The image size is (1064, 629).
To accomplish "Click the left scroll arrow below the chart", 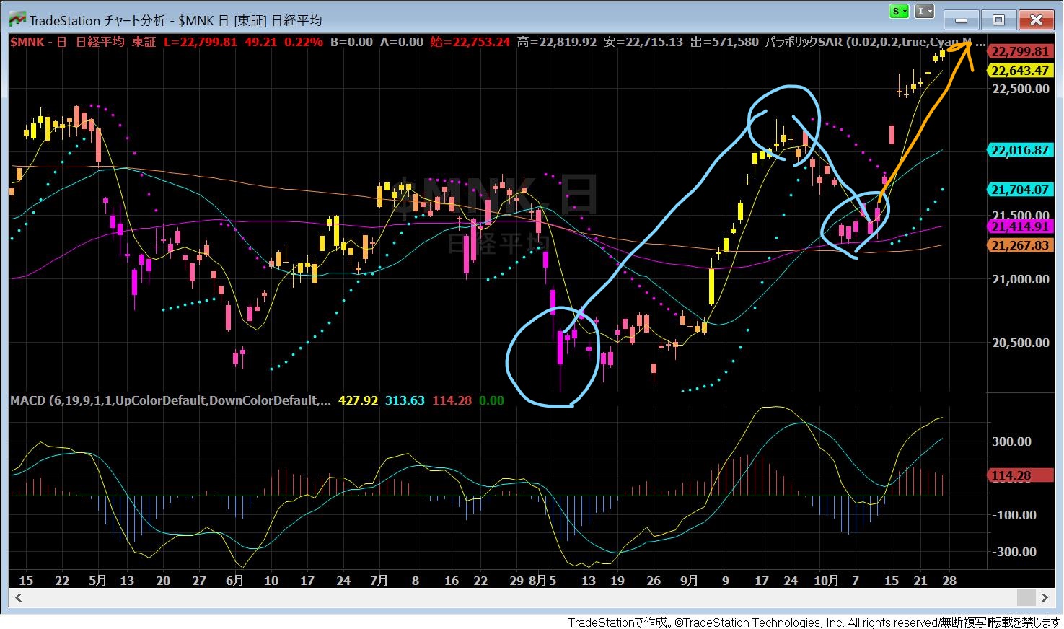I will [18, 597].
